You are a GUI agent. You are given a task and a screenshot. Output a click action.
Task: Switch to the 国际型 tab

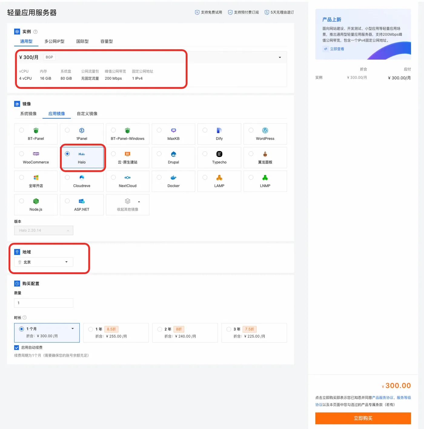pyautogui.click(x=82, y=41)
